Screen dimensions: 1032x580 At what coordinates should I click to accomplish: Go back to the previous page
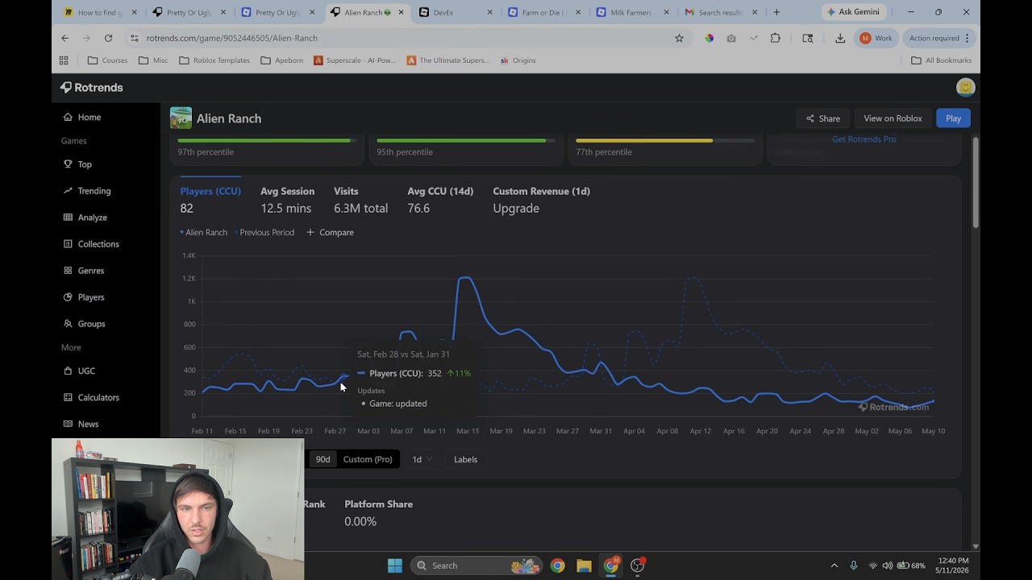click(x=65, y=38)
